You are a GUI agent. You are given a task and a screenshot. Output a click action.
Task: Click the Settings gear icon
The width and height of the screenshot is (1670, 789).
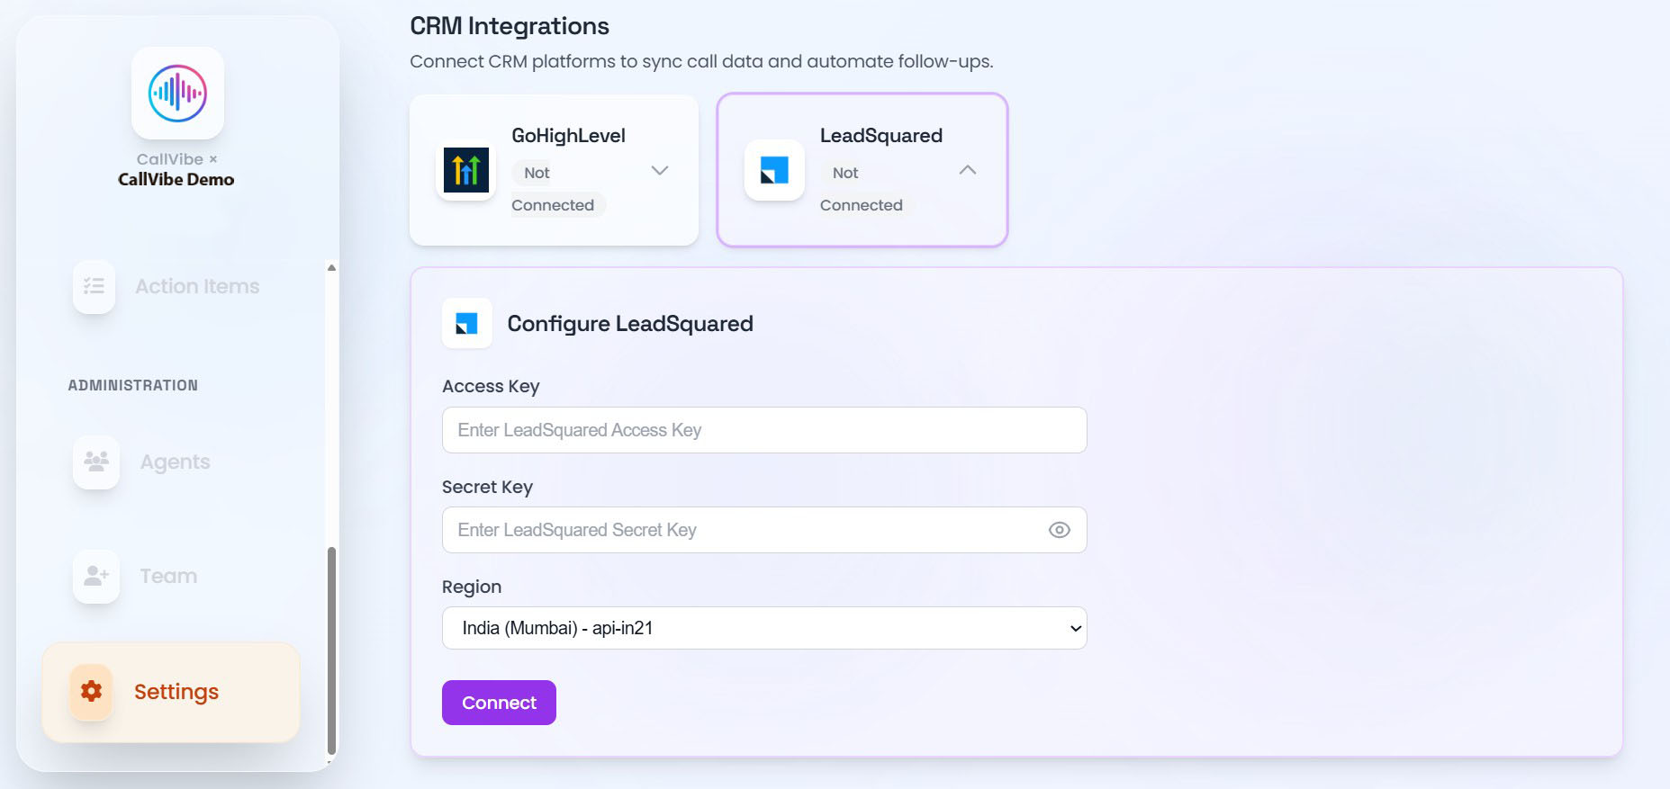click(91, 691)
